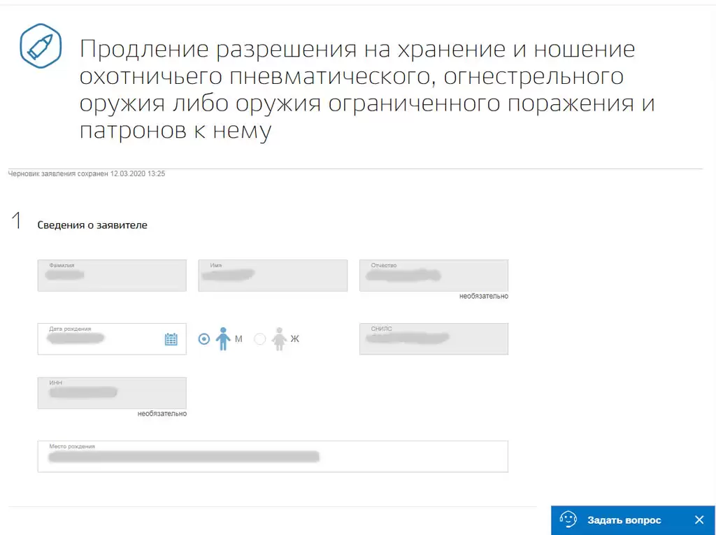The width and height of the screenshot is (716, 535).
Task: Click the "Сведения о заявителе" section heading
Action: coord(92,225)
